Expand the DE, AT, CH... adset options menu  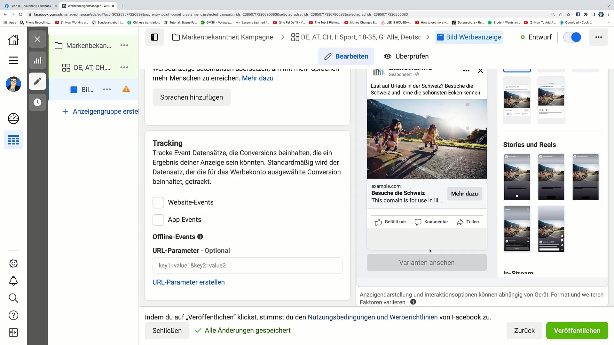click(124, 67)
